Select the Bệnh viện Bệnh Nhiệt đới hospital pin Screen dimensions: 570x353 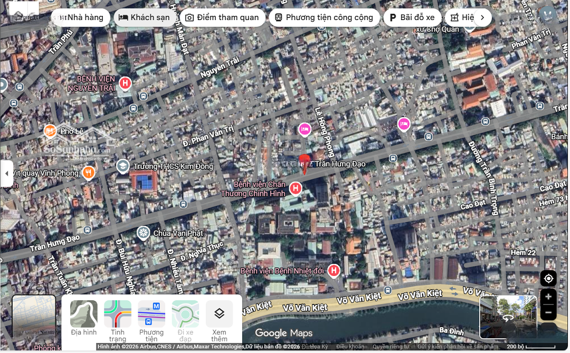point(333,271)
